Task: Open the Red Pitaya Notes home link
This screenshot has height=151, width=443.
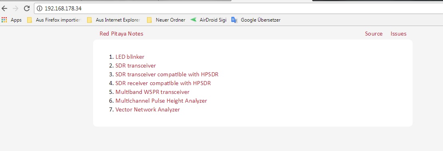Action: click(x=121, y=34)
